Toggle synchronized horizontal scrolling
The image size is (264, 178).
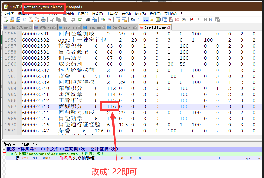[x=124, y=20]
